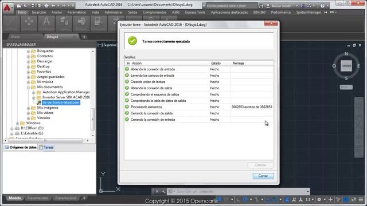Click the Workspace switching gear icon
The image size is (367, 206).
tap(319, 200)
